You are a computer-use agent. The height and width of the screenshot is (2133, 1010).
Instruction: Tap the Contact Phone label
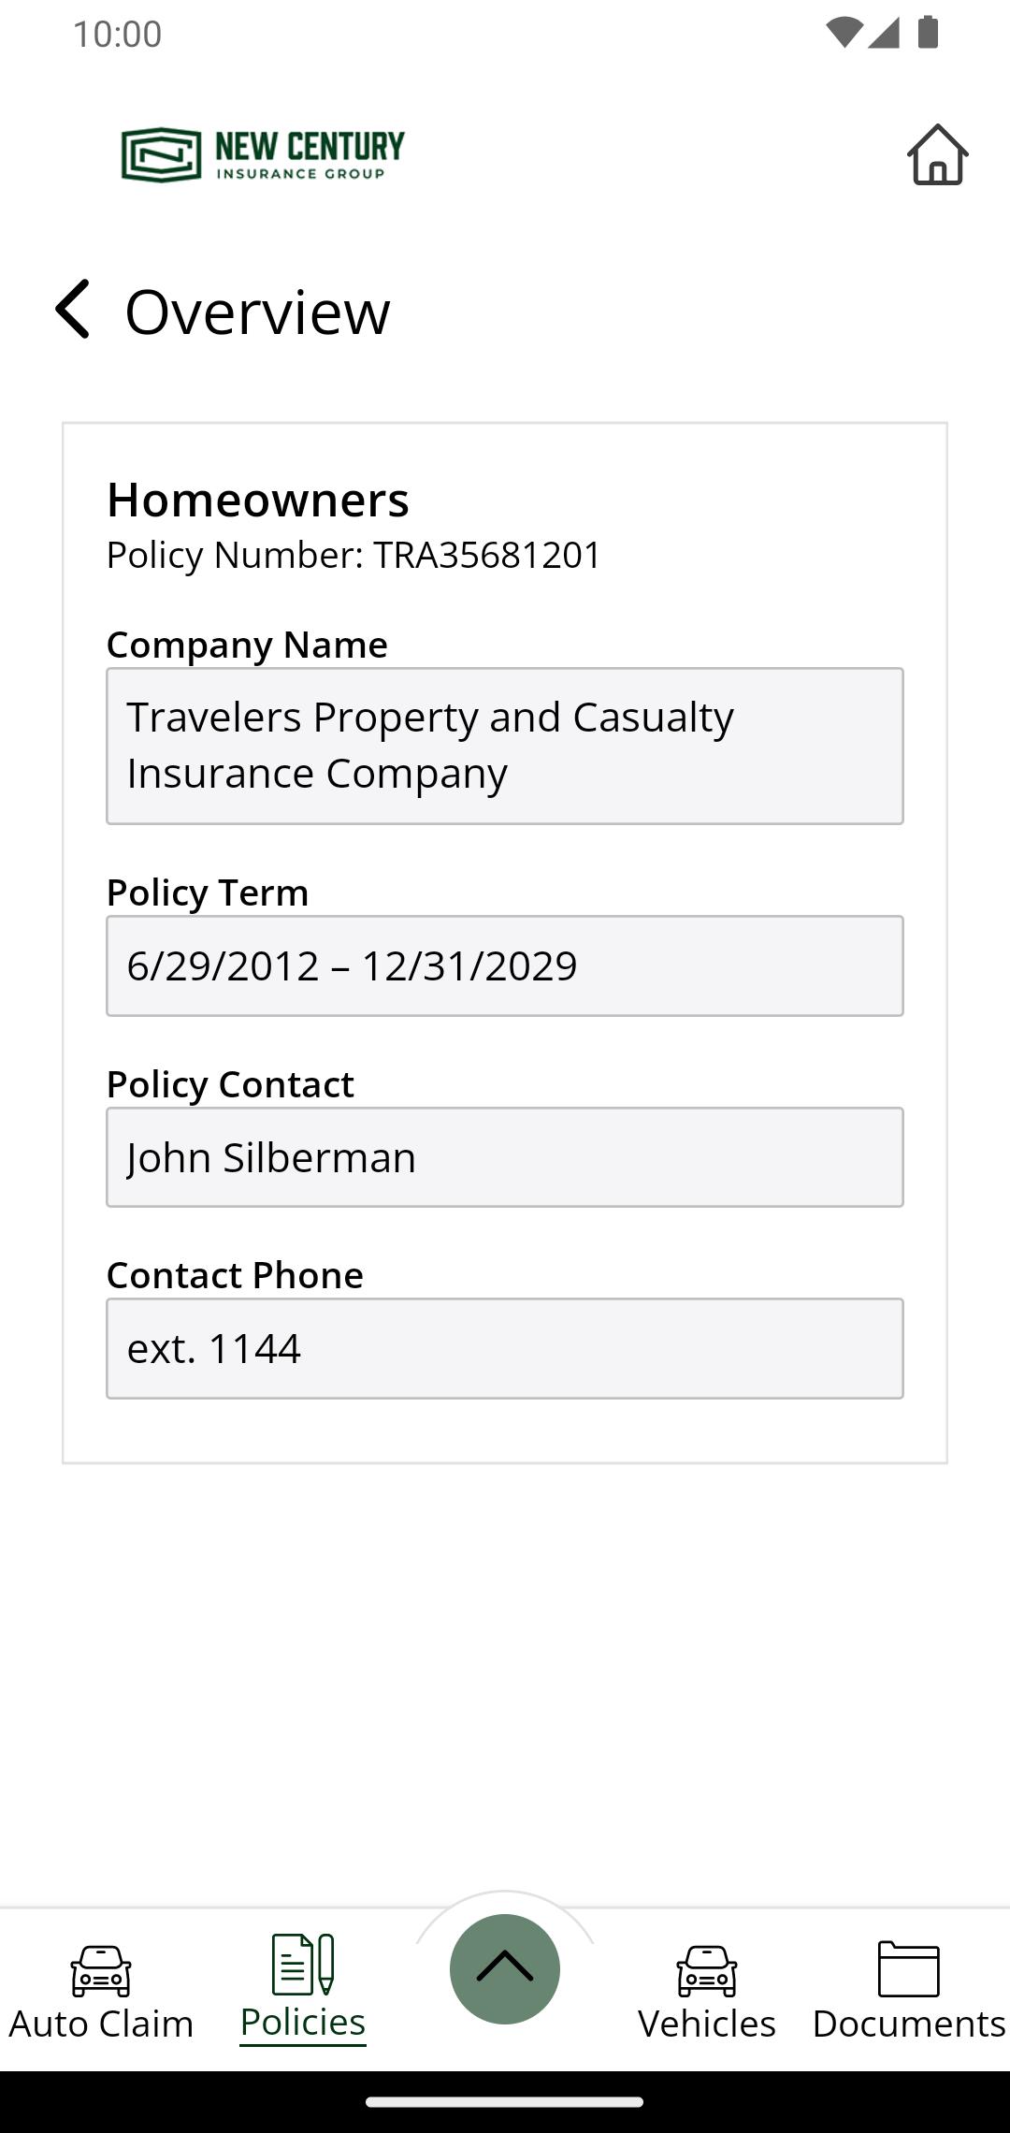pyautogui.click(x=235, y=1275)
